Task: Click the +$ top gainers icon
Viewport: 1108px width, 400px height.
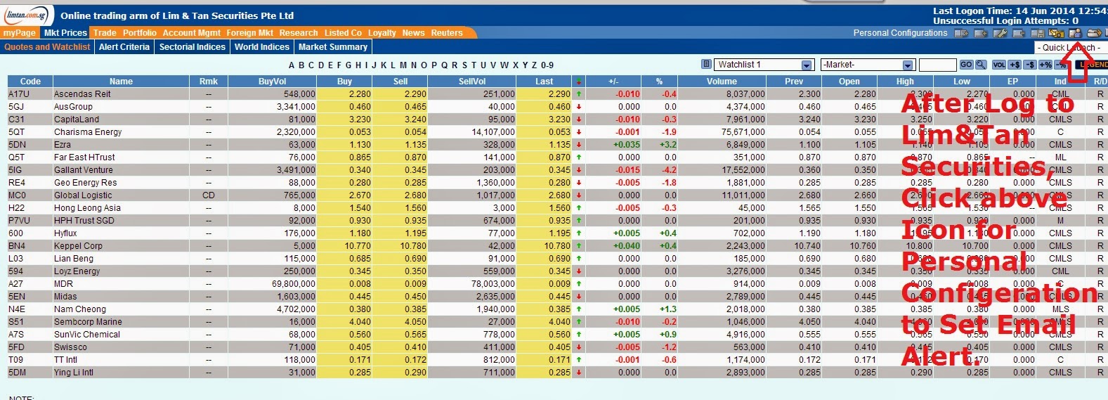Action: click(1015, 65)
